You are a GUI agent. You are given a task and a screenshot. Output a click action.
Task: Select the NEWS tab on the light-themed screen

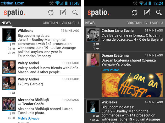(x=6, y=23)
